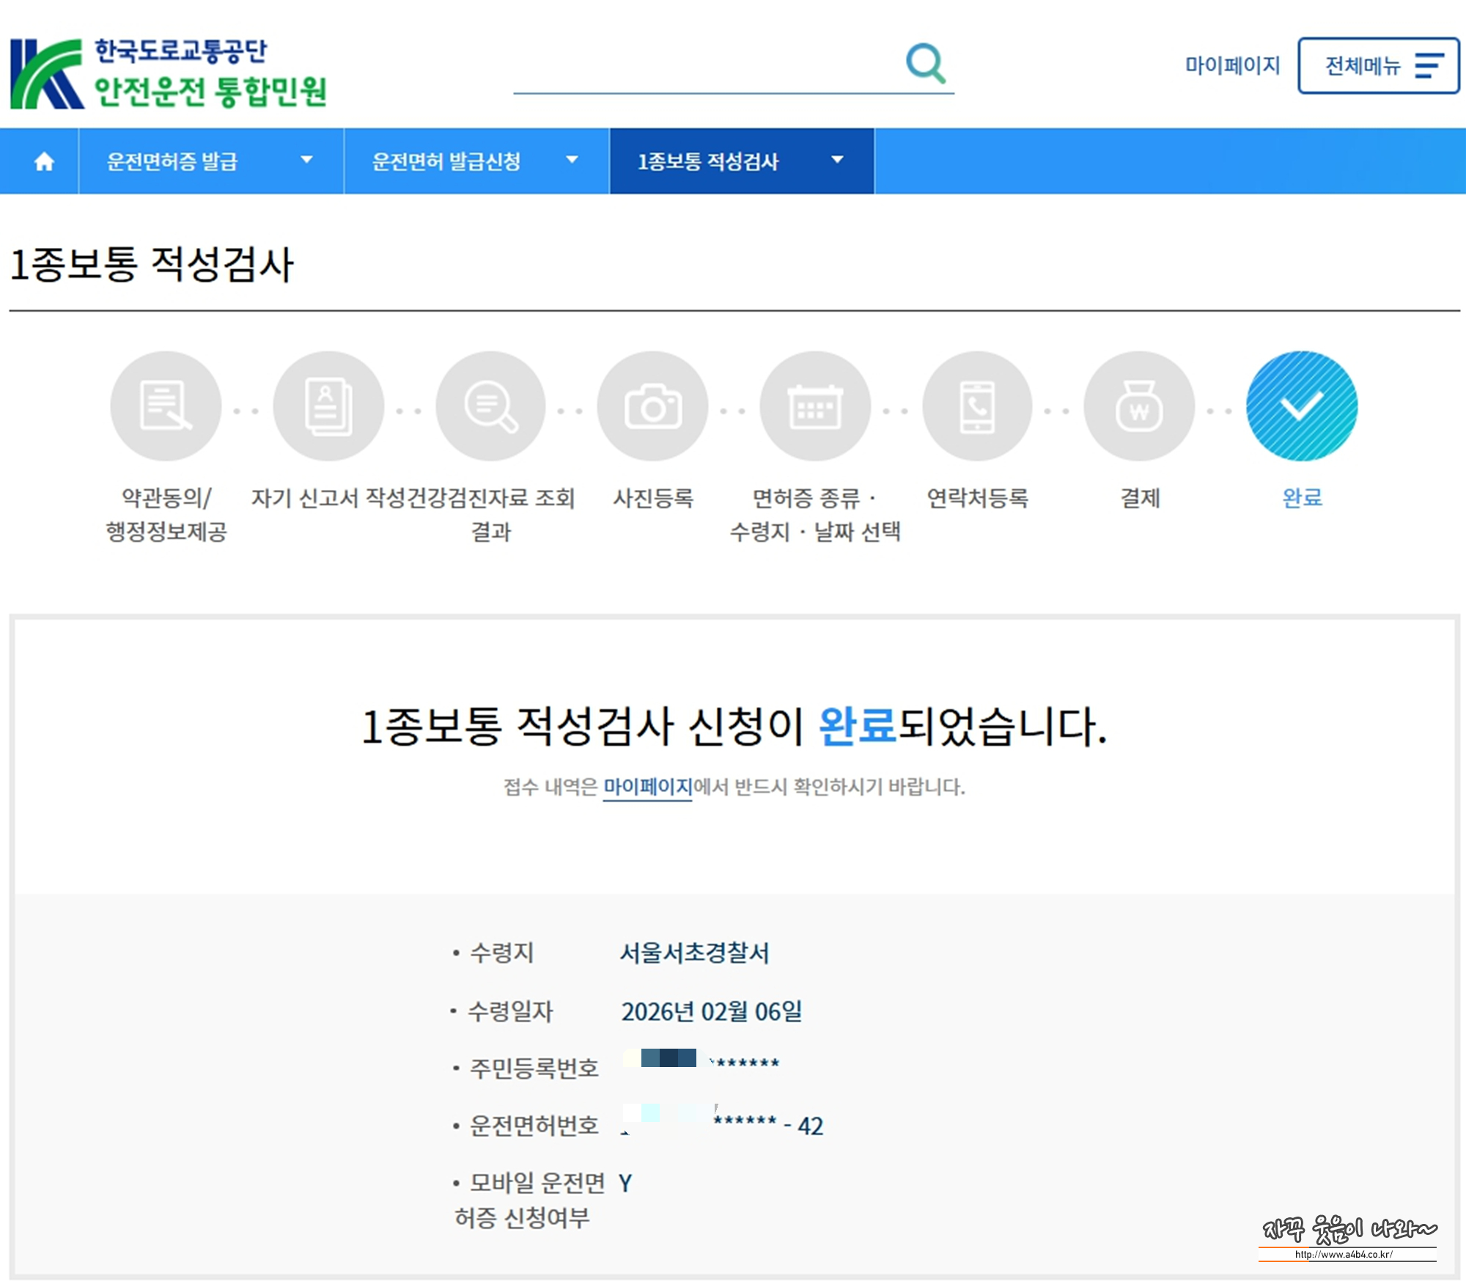The width and height of the screenshot is (1466, 1287).
Task: Click the blue 완료 checkmark step icon
Action: 1302,406
